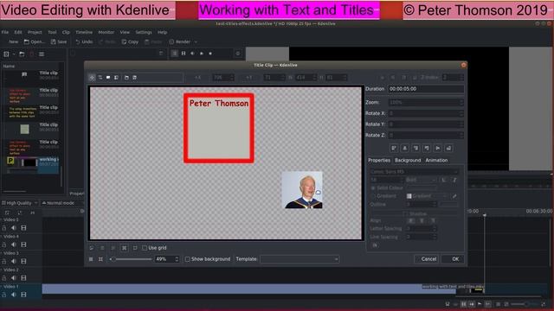Click the add clip icon in project bin

tap(6, 54)
